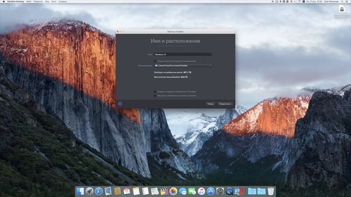Screen dimensions: 351x197
Task: Open App Store icon in dock
Action: (x=211, y=192)
